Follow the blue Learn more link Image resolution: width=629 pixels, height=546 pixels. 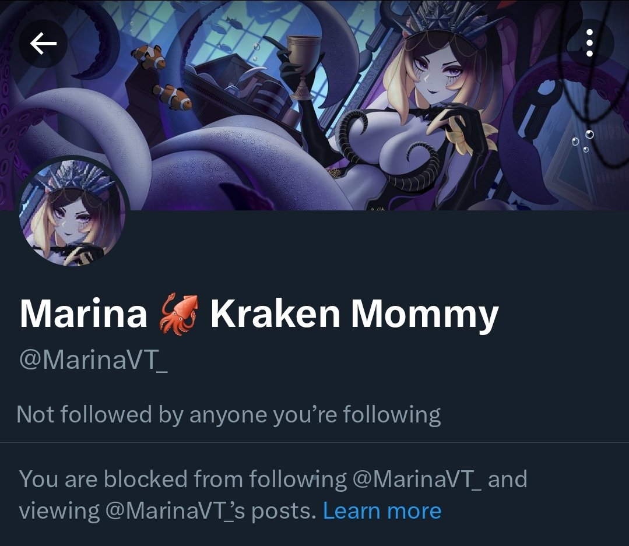[382, 510]
